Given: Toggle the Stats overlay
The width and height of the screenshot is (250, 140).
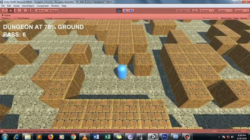Looking at the screenshot, I should click(x=236, y=18).
